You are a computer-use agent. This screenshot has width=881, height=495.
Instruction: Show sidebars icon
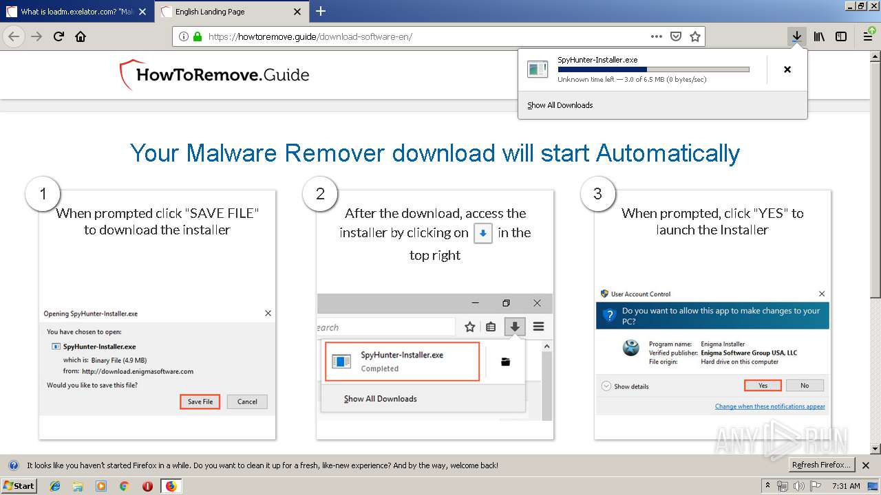(x=841, y=36)
